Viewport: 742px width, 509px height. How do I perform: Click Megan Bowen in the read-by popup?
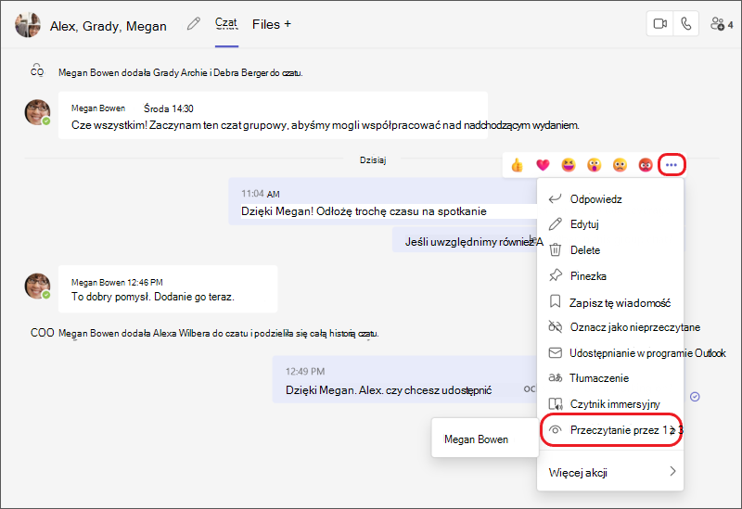[x=476, y=439]
